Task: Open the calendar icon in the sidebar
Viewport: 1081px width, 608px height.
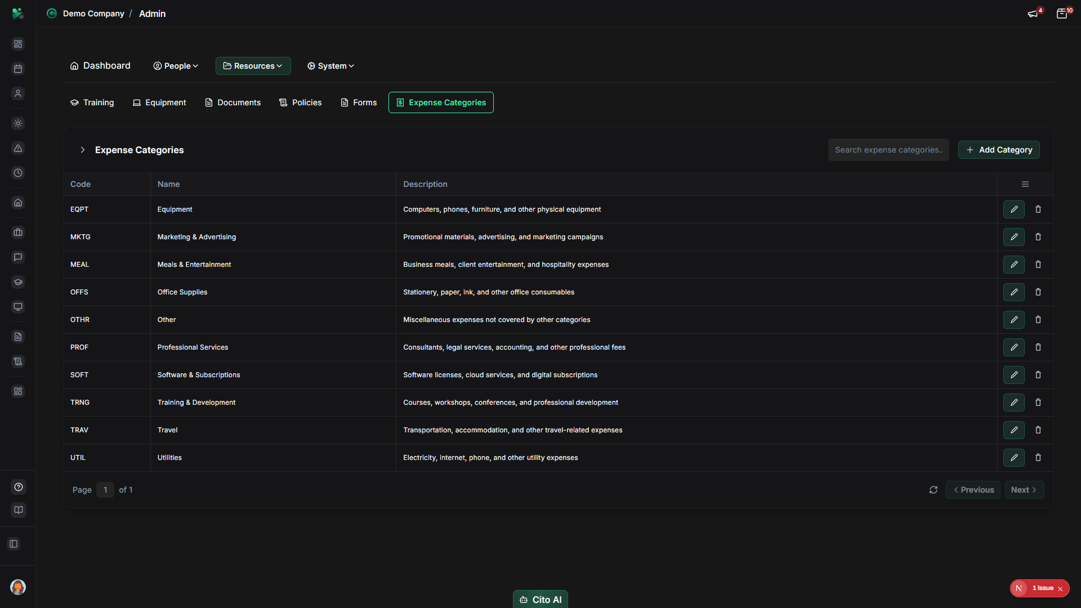Action: [x=18, y=69]
